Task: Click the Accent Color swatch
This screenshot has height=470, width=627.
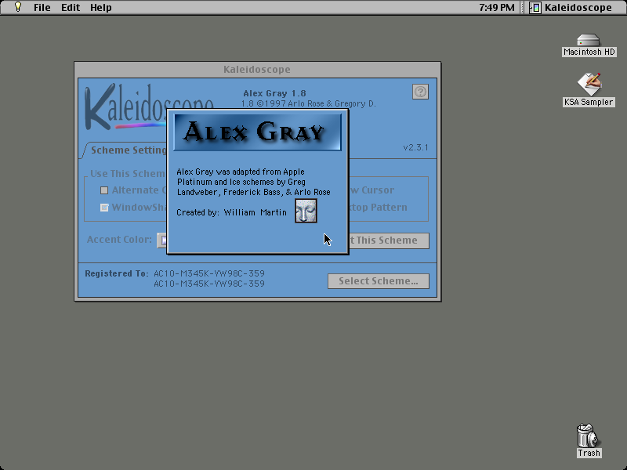Action: pos(162,240)
